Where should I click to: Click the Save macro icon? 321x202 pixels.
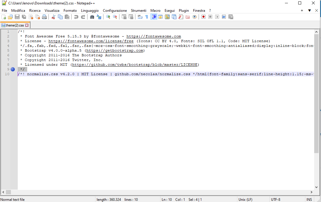(231, 17)
